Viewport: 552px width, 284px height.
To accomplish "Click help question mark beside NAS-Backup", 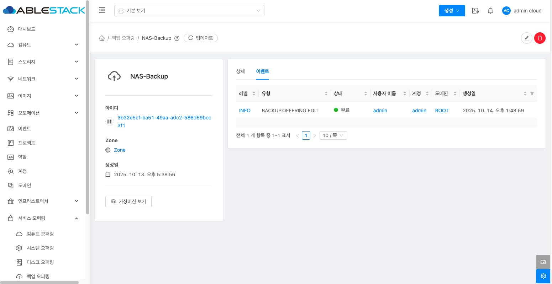I will pyautogui.click(x=177, y=38).
